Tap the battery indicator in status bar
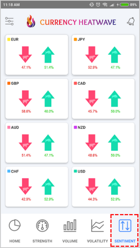Screen dimensions: 140x248 tap(124, 5)
